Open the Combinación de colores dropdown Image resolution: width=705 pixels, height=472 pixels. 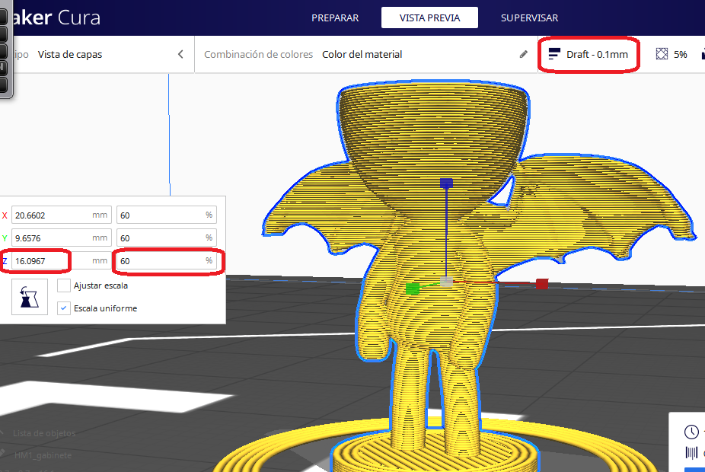[x=362, y=54]
